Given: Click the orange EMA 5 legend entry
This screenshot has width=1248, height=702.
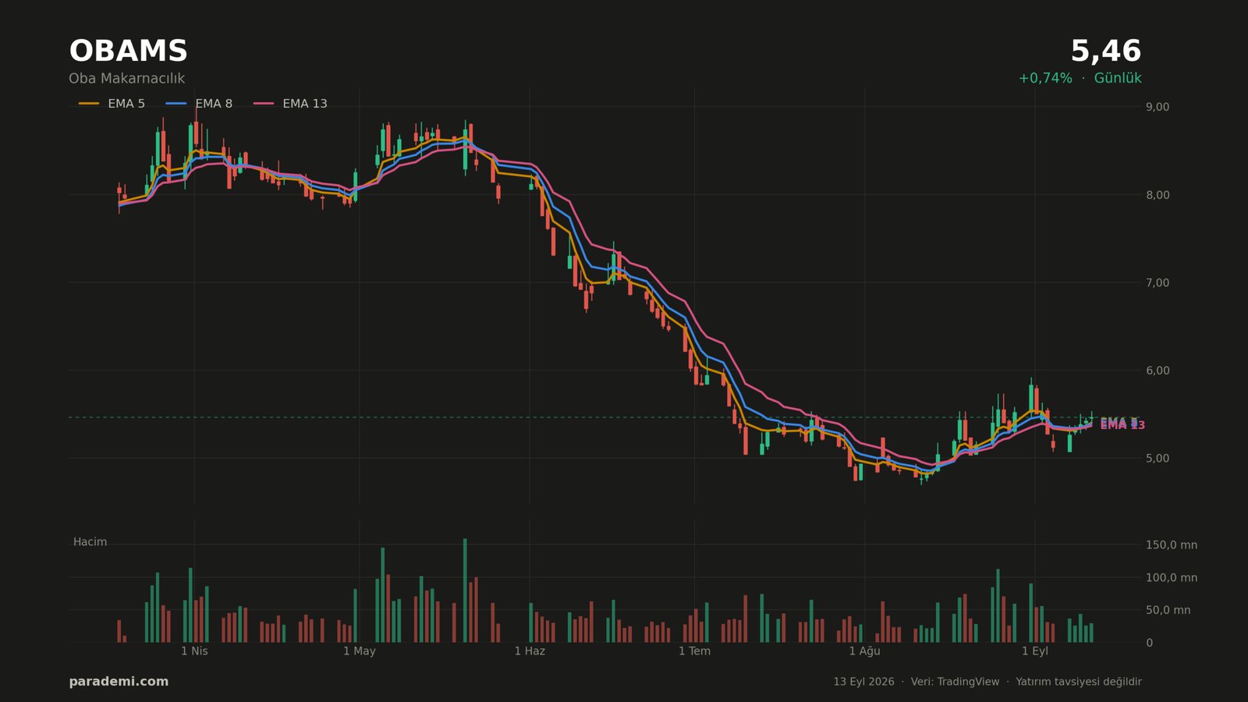Looking at the screenshot, I should (112, 104).
